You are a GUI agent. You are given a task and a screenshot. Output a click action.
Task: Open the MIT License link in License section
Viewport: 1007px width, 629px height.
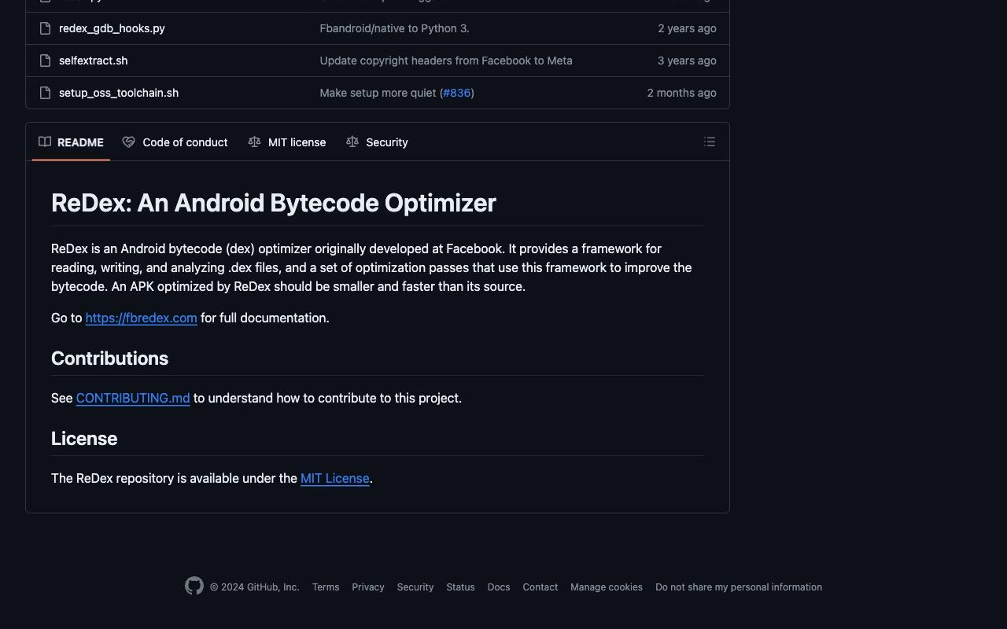click(334, 478)
